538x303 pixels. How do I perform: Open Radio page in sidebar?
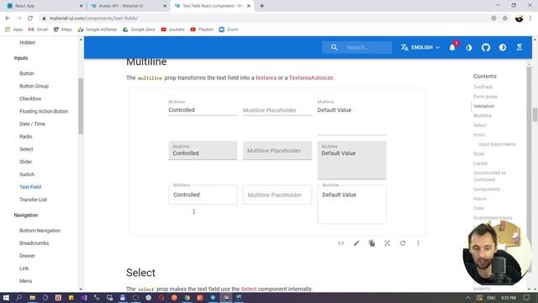(x=26, y=136)
